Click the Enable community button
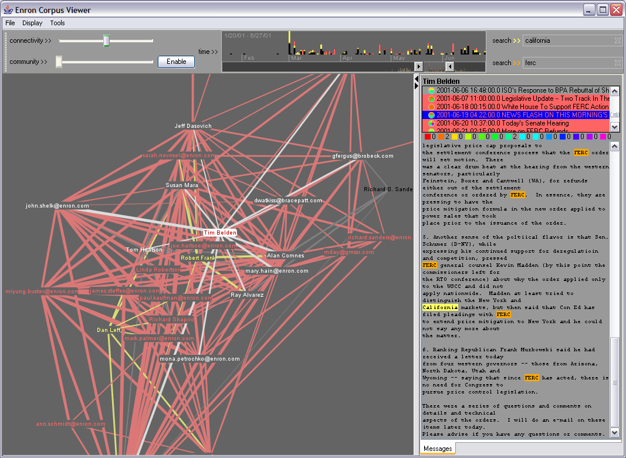 coord(177,62)
